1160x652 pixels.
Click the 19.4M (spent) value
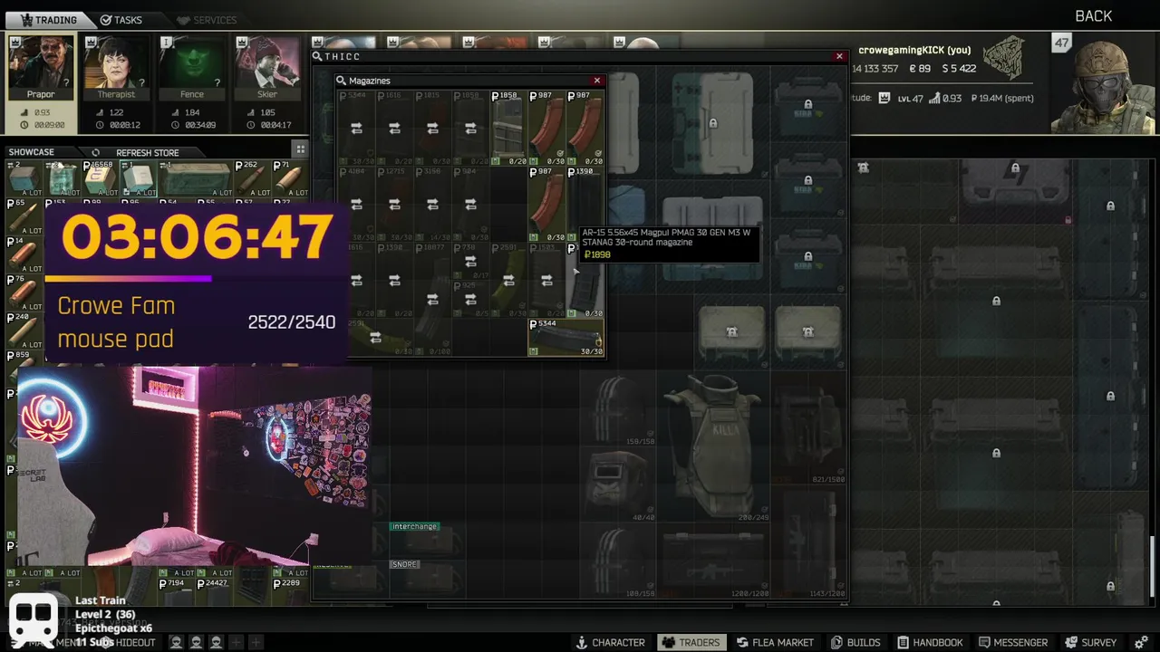tap(1000, 98)
